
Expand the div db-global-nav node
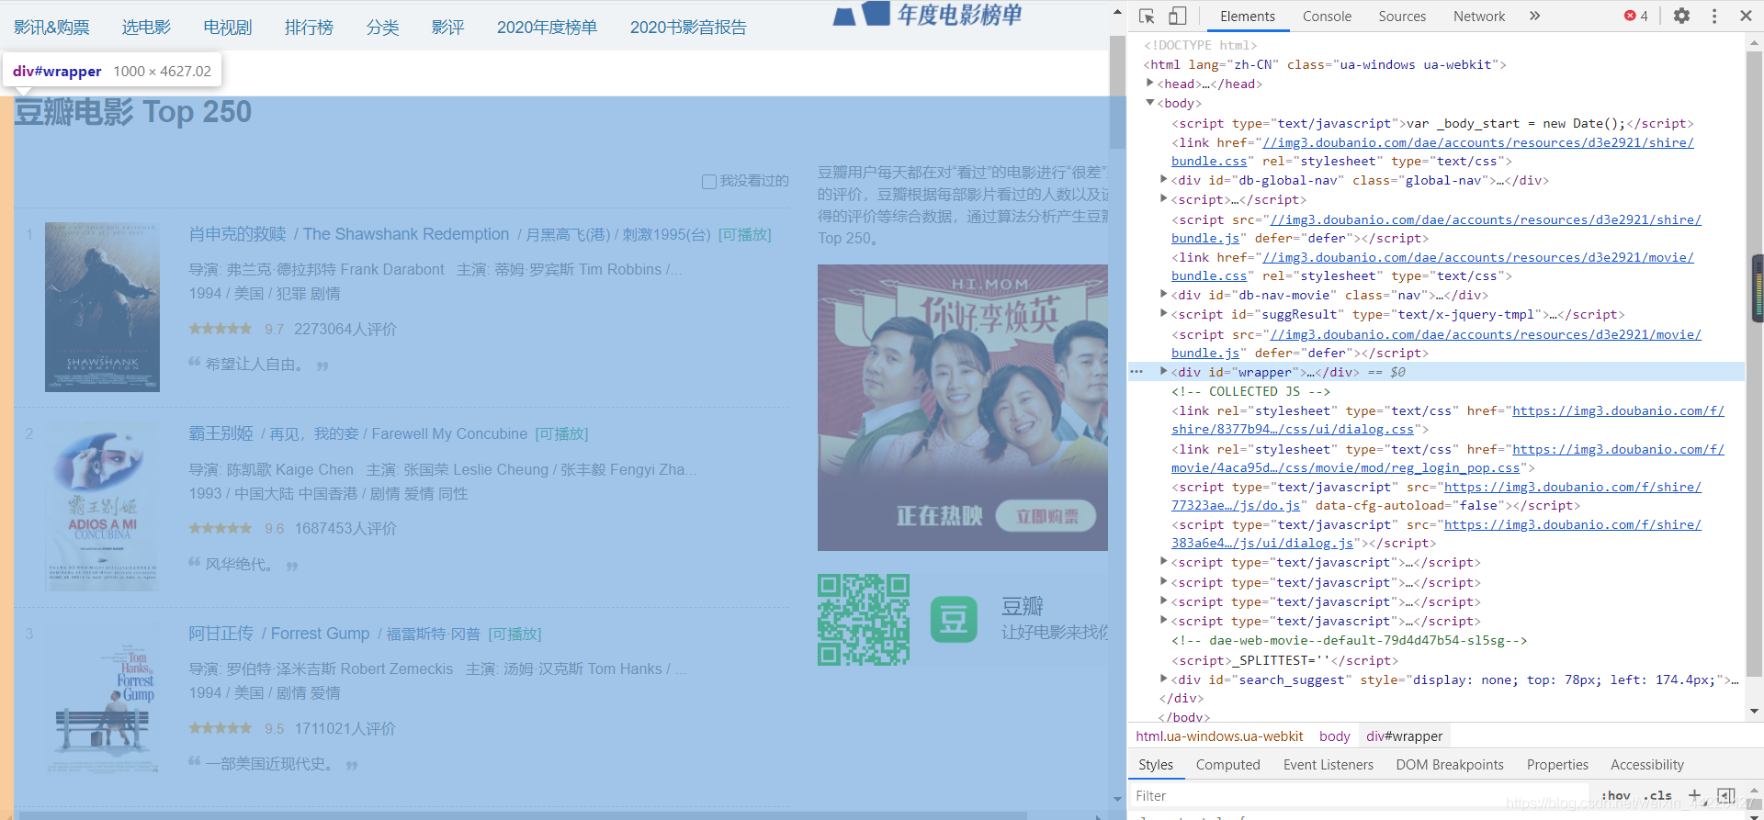(1164, 179)
